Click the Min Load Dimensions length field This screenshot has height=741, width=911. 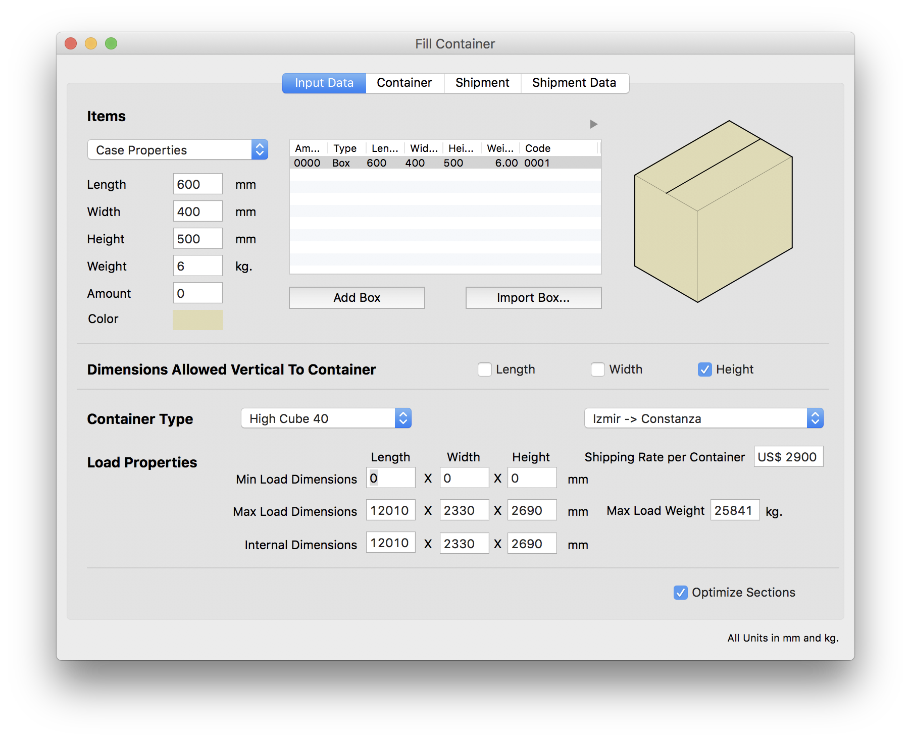[391, 478]
